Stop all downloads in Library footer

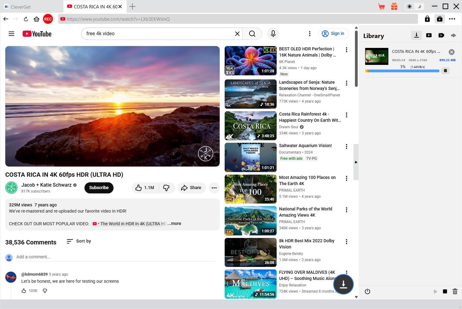pos(445,291)
